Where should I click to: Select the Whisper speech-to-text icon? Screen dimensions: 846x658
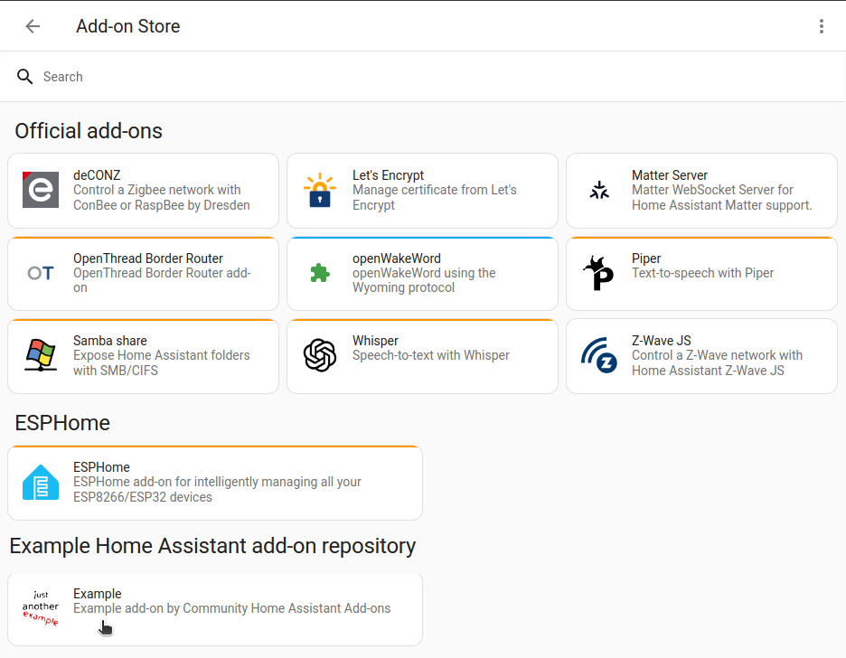click(x=320, y=355)
